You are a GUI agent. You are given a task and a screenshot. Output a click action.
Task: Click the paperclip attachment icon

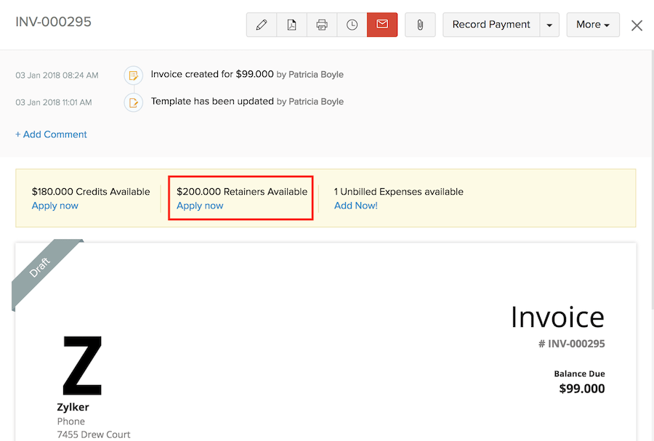(x=420, y=25)
